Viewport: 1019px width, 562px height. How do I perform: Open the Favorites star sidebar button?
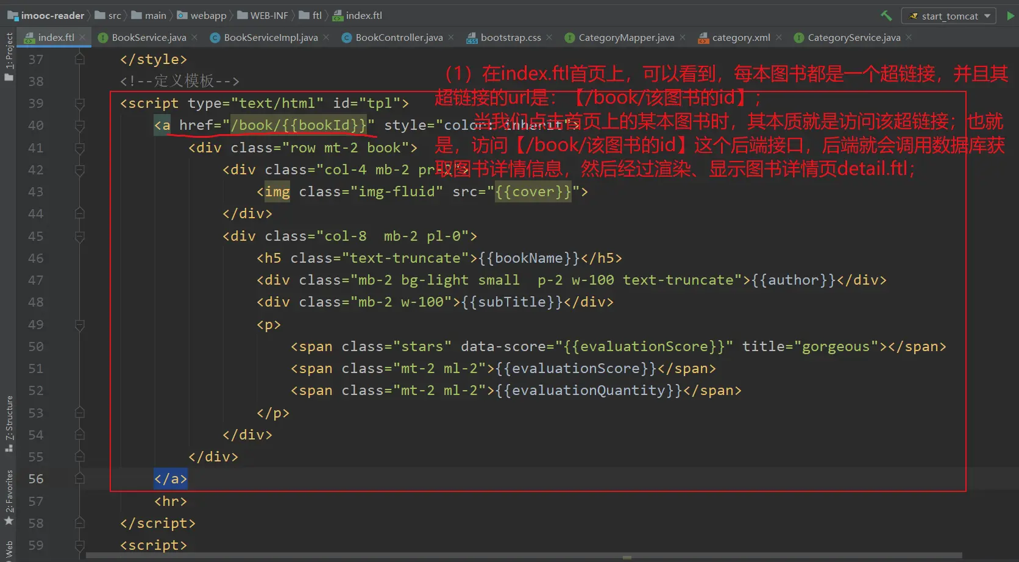(9, 497)
